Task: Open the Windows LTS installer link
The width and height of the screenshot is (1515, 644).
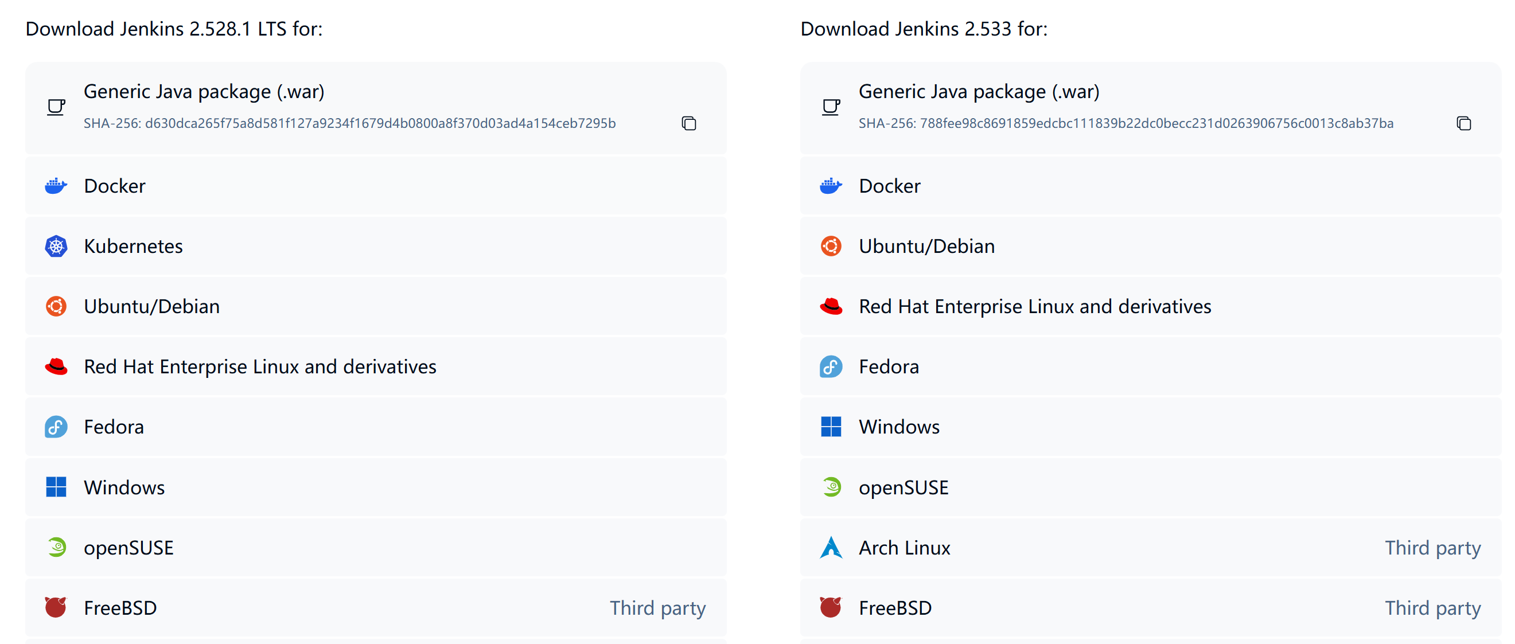Action: click(x=124, y=487)
